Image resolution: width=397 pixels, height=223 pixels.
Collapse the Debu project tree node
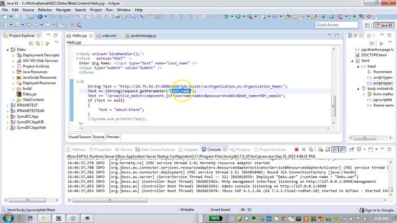coord(7,50)
